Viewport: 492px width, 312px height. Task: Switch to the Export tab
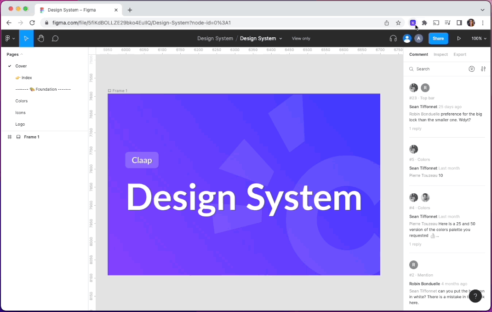coord(460,54)
